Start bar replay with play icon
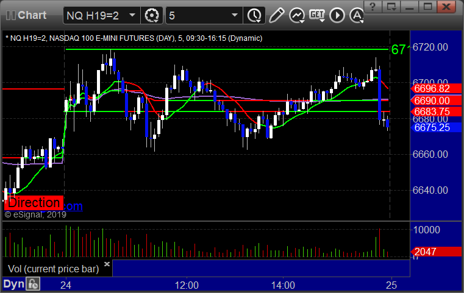The height and width of the screenshot is (293, 464). (x=337, y=15)
